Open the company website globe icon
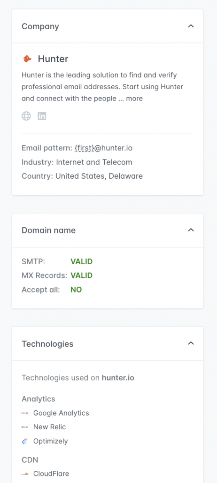Image resolution: width=217 pixels, height=483 pixels. [26, 116]
